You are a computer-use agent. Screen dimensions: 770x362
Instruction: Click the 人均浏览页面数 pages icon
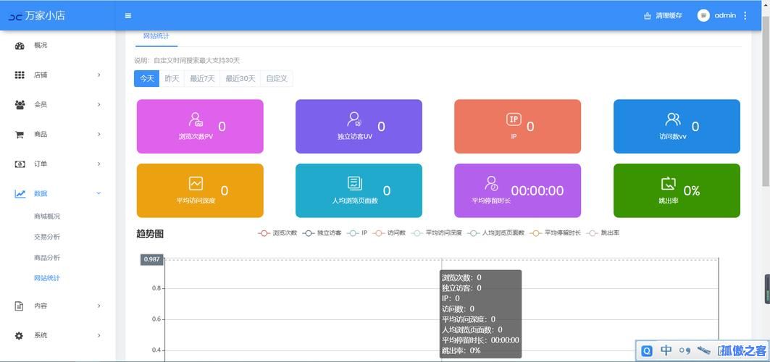(354, 183)
